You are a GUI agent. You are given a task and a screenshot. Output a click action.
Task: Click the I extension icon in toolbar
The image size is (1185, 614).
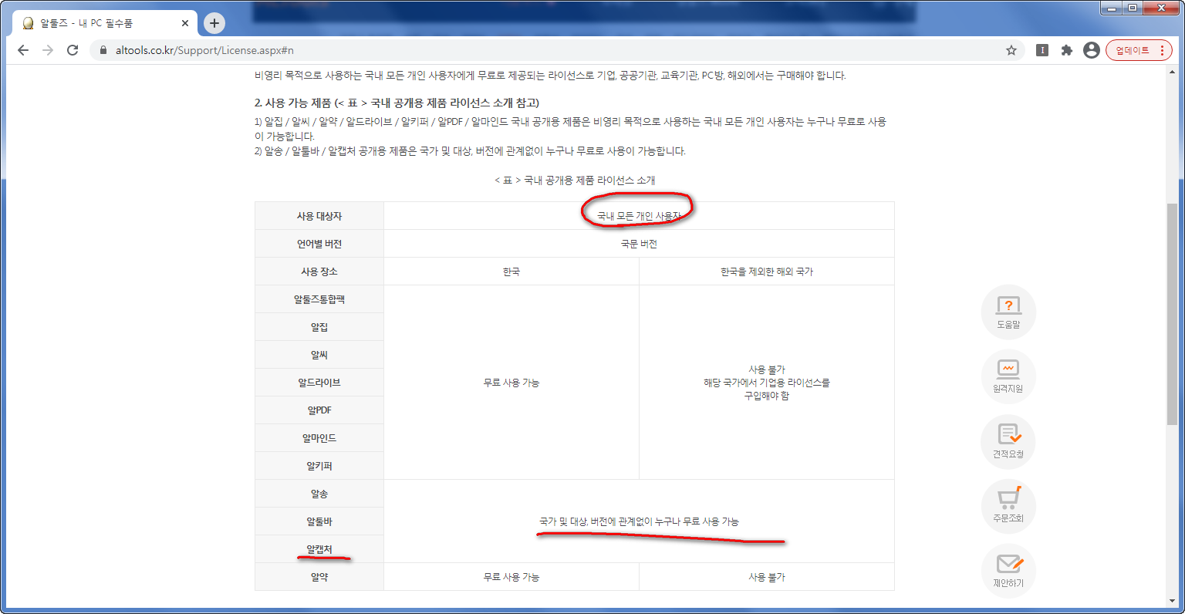[1042, 50]
